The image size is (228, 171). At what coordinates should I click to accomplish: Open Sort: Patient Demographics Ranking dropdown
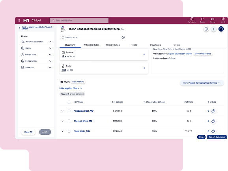click(202, 83)
